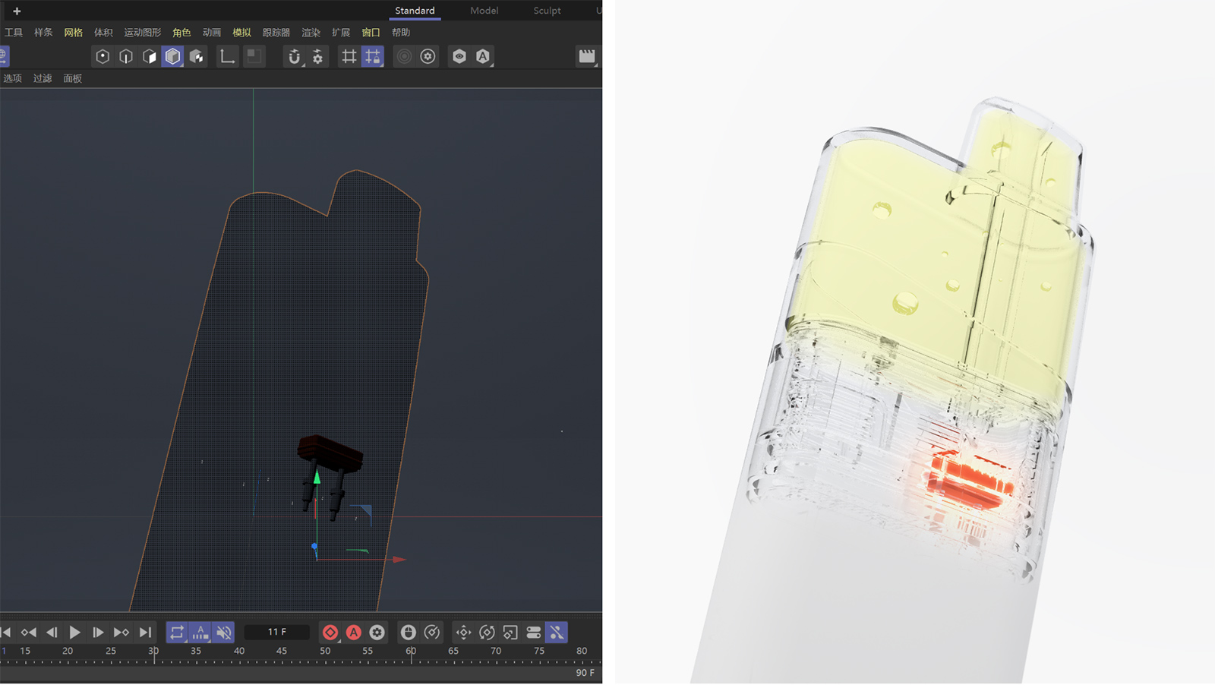Image resolution: width=1215 pixels, height=688 pixels.
Task: Switch to the Model layout tab
Action: (x=484, y=11)
